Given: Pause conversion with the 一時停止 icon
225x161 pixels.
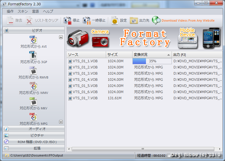Looking at the screenshot, I should [87, 20].
